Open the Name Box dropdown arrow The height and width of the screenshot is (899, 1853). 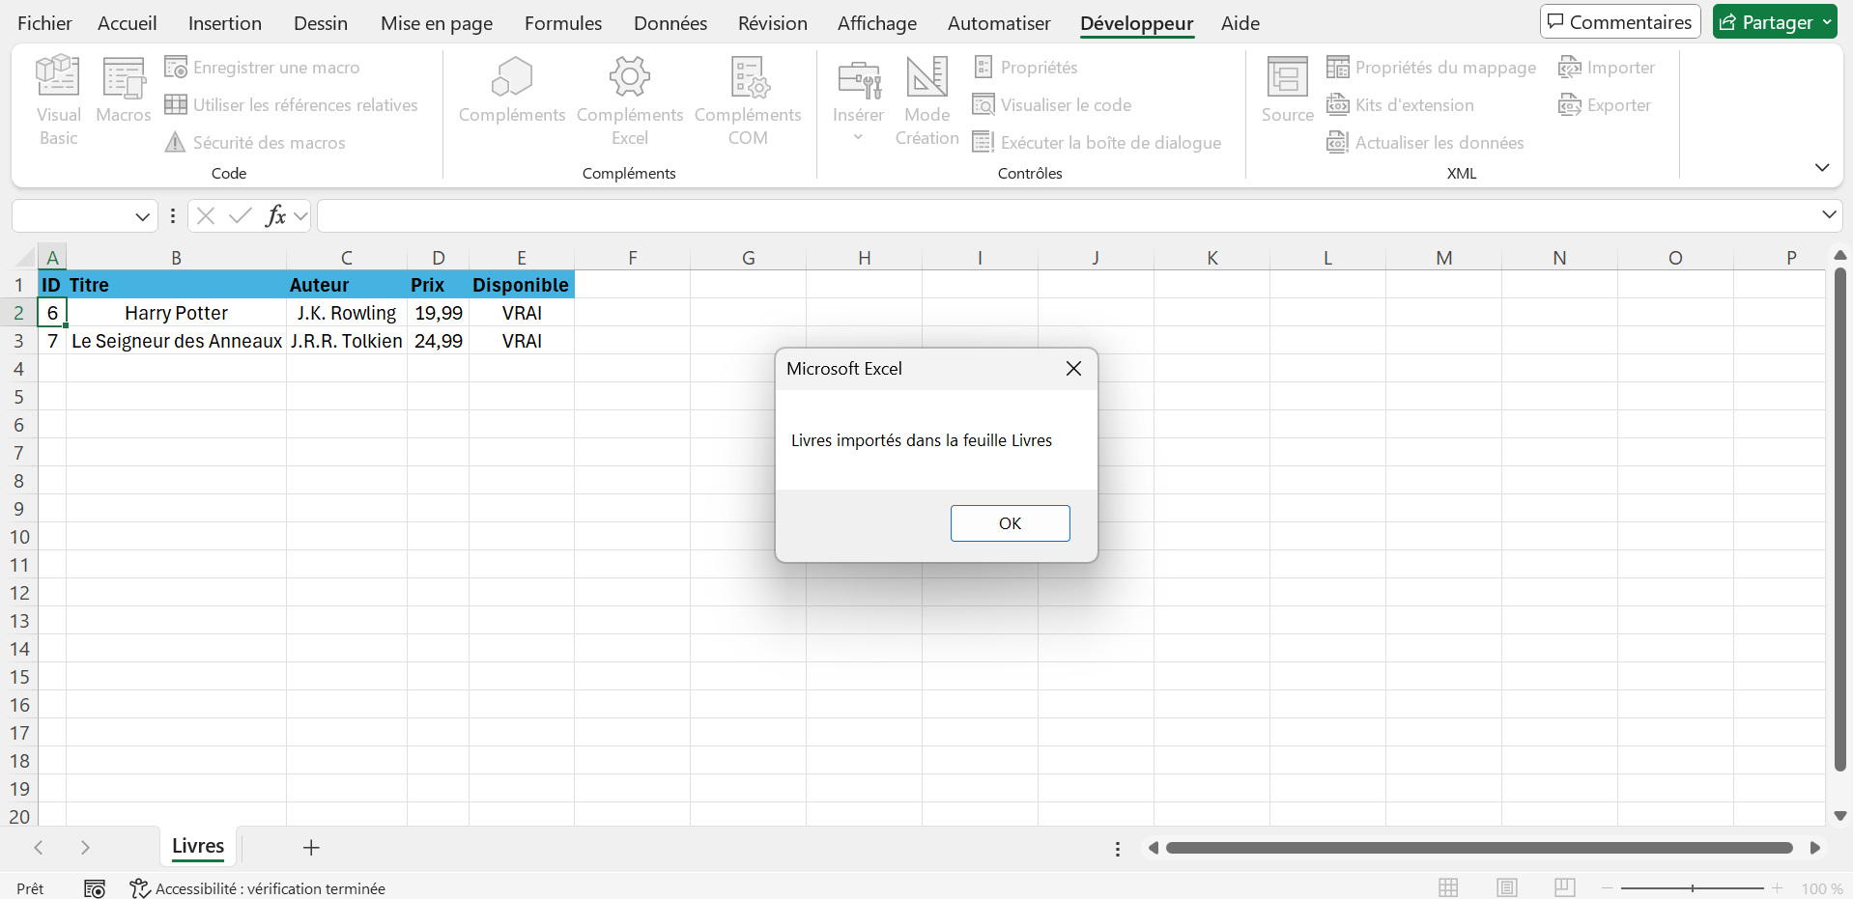pos(142,216)
